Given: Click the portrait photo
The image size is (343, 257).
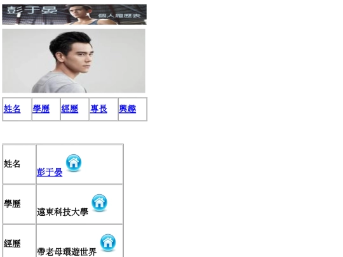Looking at the screenshot, I should point(74,61).
